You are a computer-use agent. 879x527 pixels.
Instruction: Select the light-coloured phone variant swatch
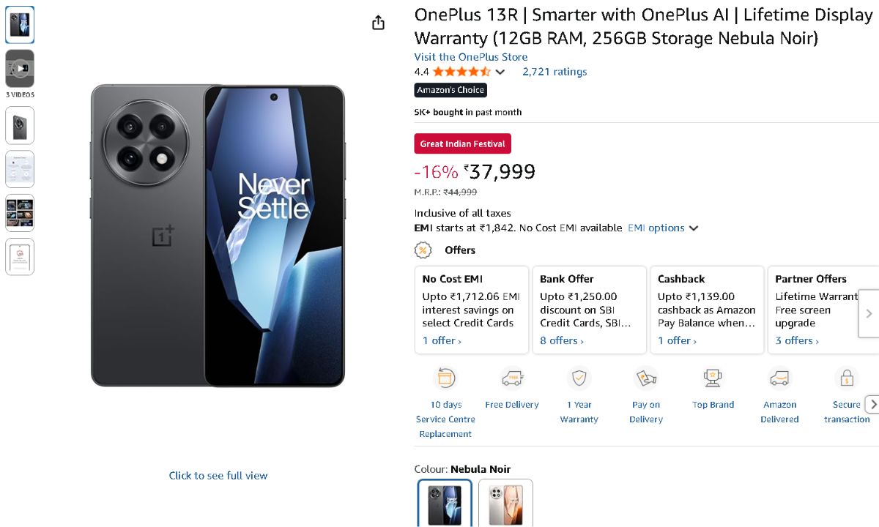pos(505,503)
